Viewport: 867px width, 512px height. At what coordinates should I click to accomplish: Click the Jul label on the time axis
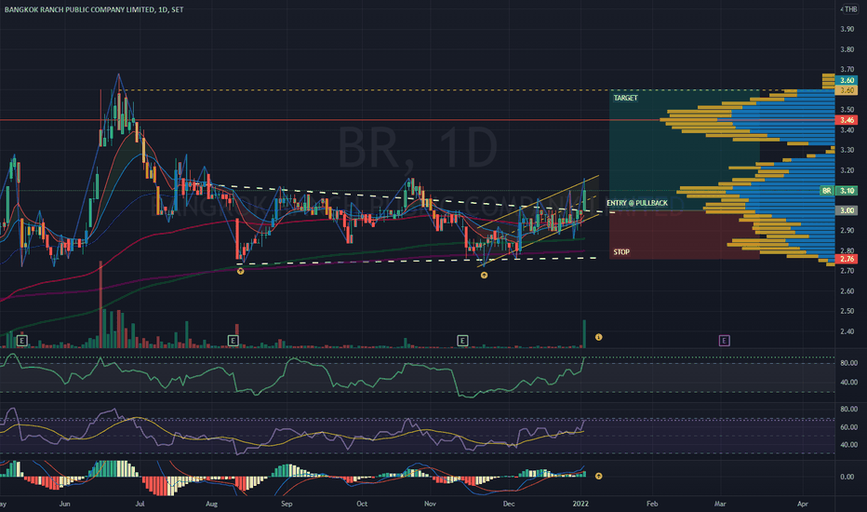tap(140, 504)
